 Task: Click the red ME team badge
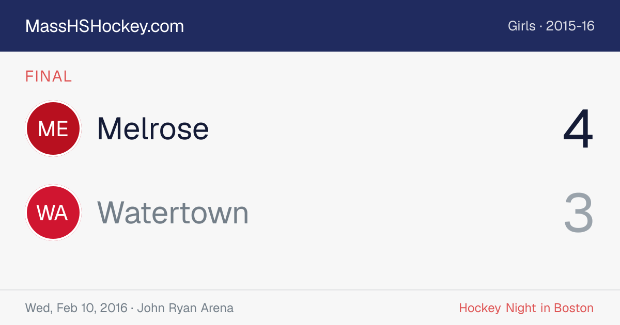click(x=53, y=128)
